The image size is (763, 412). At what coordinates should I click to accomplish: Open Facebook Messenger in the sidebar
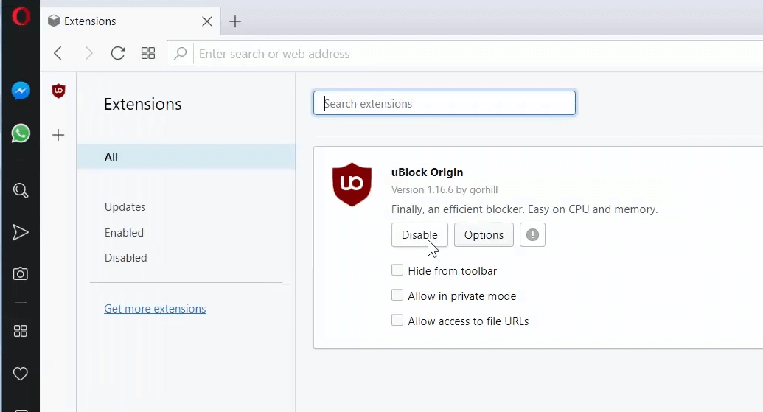pyautogui.click(x=21, y=91)
